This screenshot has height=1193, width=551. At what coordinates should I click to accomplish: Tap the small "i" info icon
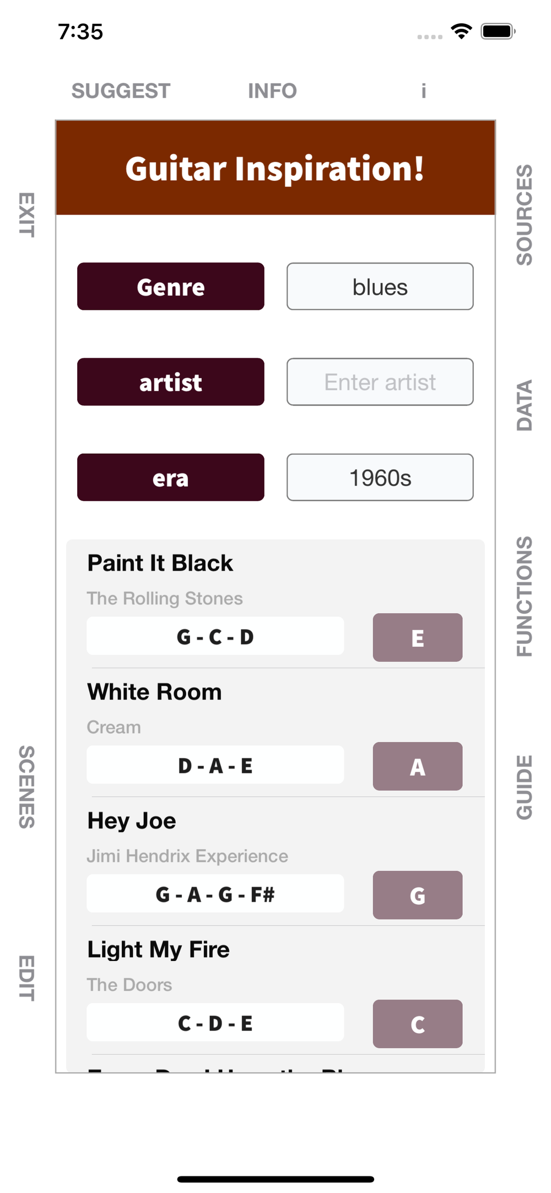(423, 91)
